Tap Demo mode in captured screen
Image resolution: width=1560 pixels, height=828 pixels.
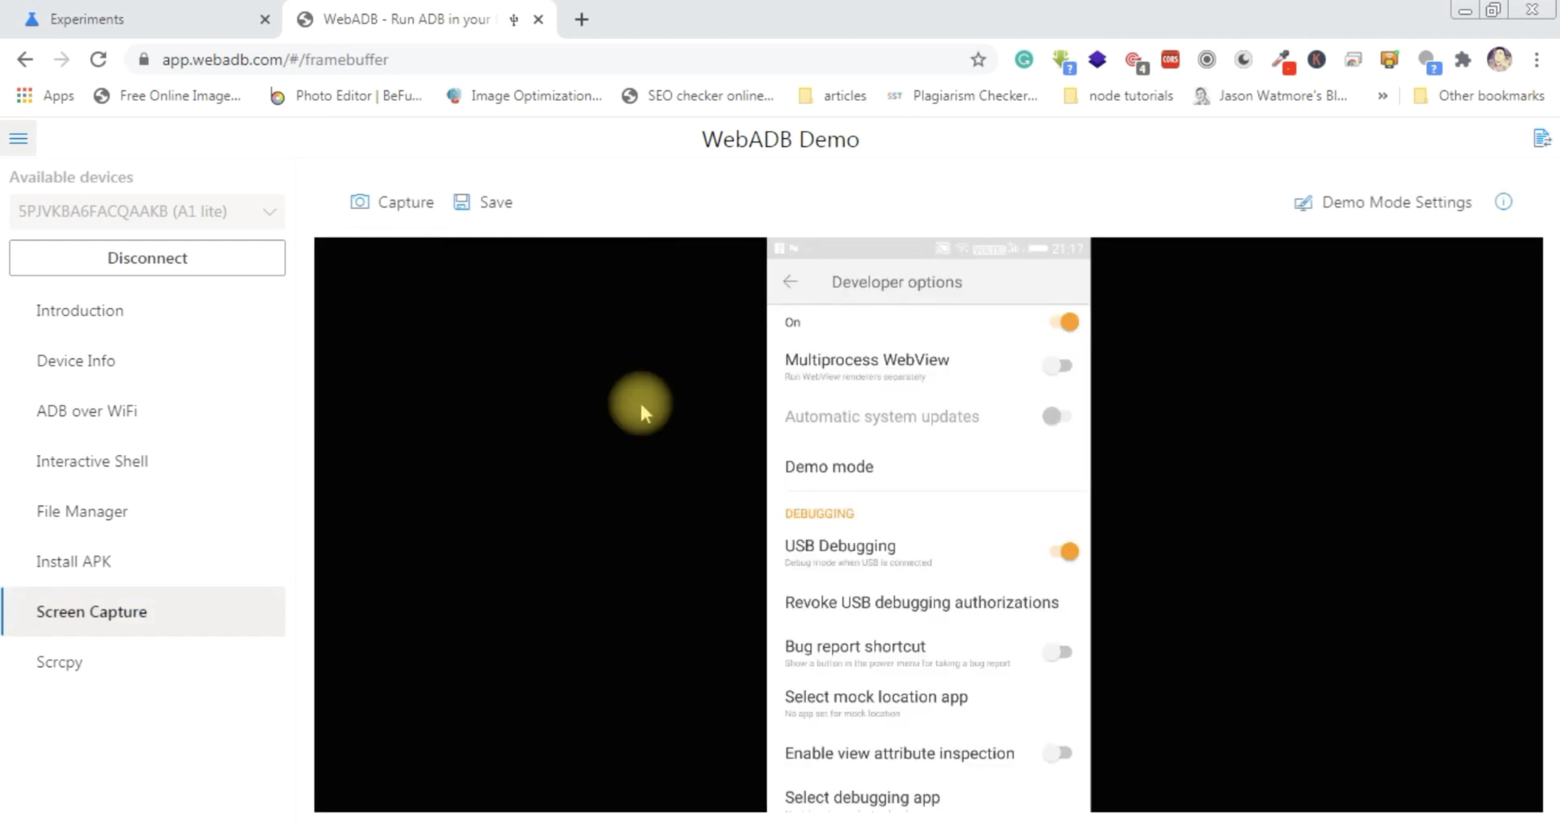(x=828, y=467)
